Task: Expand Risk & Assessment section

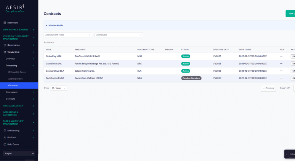Action: (34, 106)
